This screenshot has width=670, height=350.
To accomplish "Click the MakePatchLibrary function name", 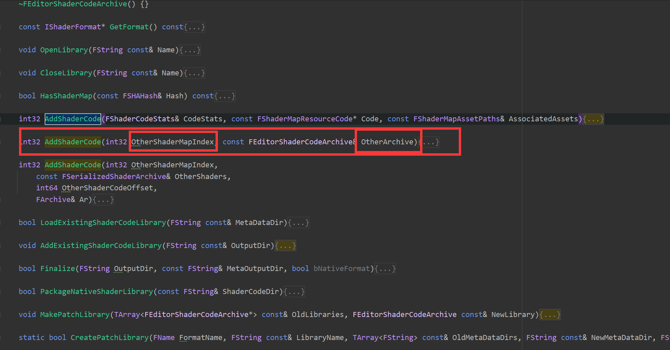I will 75,315.
